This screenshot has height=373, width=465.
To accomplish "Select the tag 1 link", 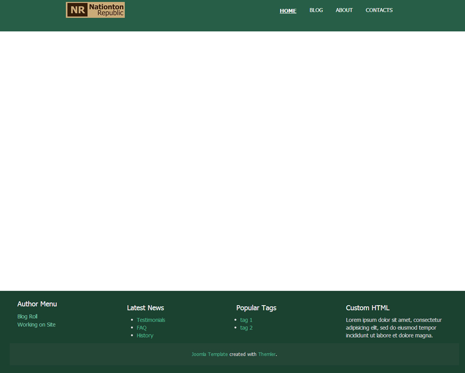I will click(246, 320).
